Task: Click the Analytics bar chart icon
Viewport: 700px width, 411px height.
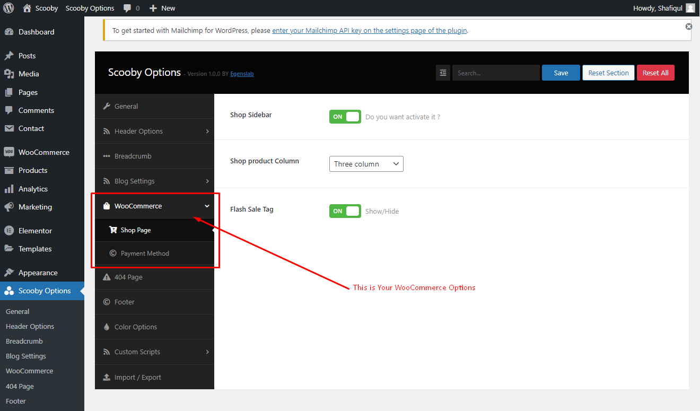Action: [x=9, y=189]
